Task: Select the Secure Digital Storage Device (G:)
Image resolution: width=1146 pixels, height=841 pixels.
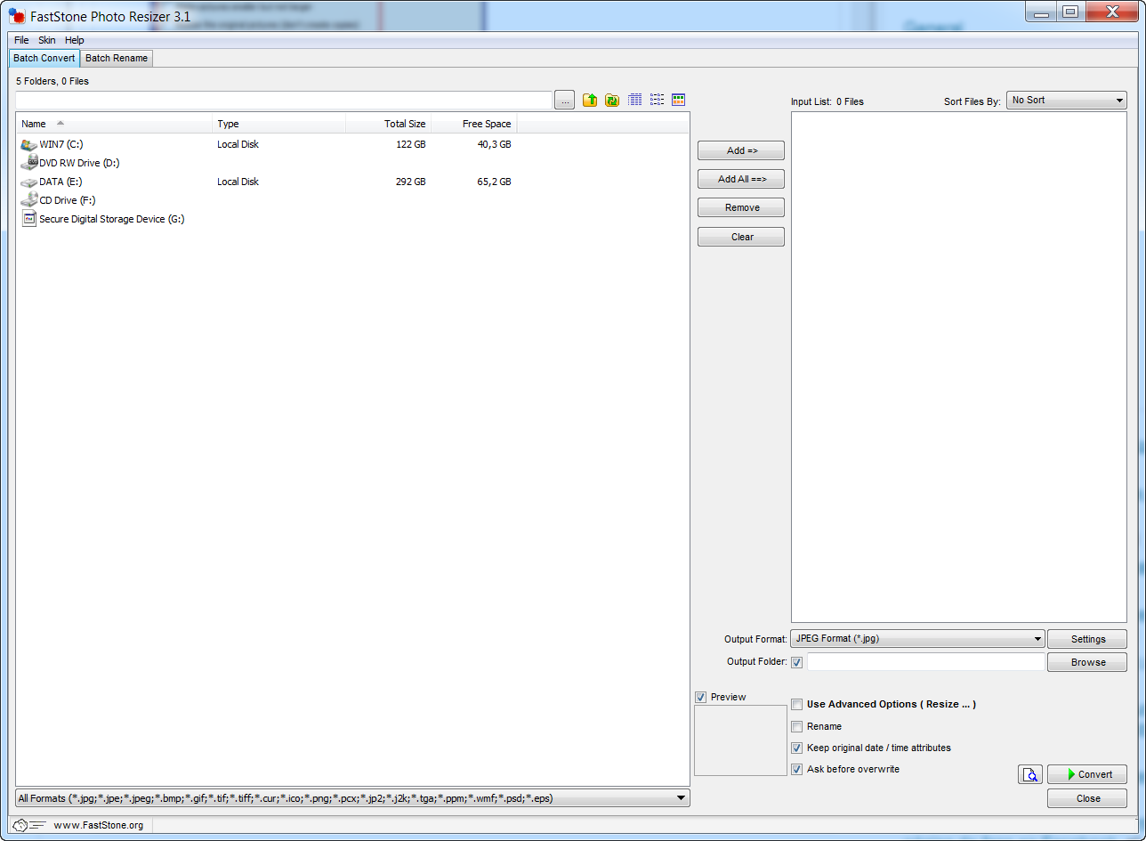Action: tap(111, 219)
